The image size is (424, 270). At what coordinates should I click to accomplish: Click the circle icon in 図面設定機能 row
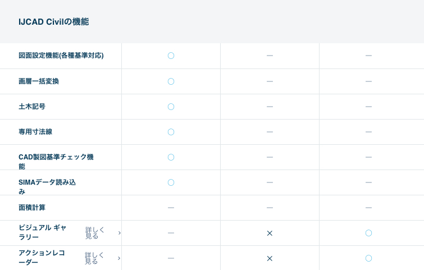click(x=171, y=56)
